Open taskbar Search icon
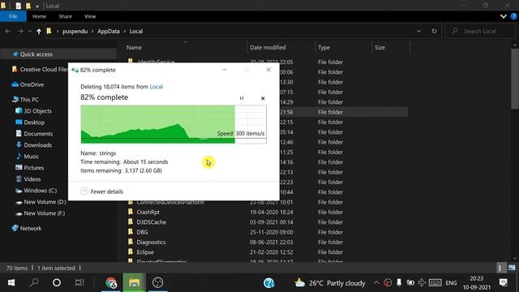 34,282
